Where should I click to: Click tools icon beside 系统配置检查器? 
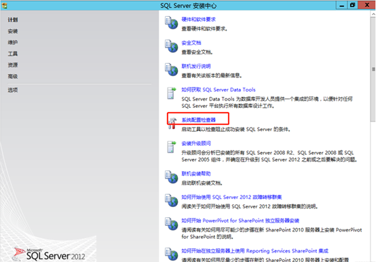172,124
